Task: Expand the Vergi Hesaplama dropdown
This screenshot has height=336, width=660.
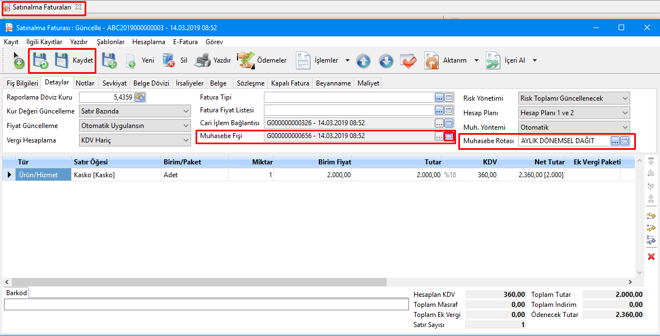Action: [186, 140]
